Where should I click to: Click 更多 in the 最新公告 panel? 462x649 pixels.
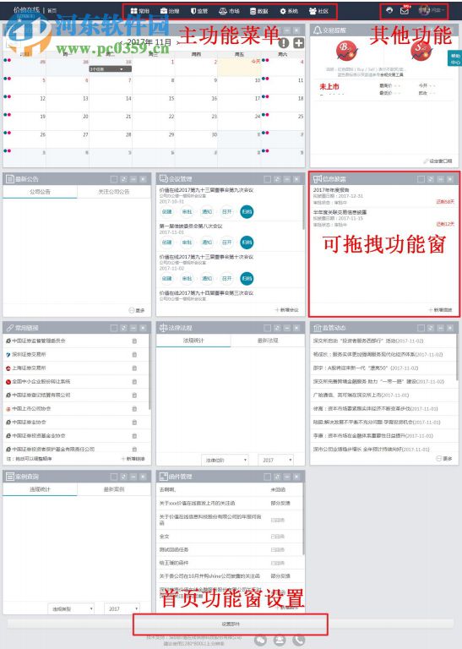tap(137, 310)
